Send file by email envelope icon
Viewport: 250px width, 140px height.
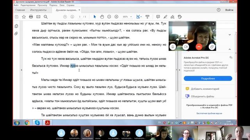coord(38,17)
